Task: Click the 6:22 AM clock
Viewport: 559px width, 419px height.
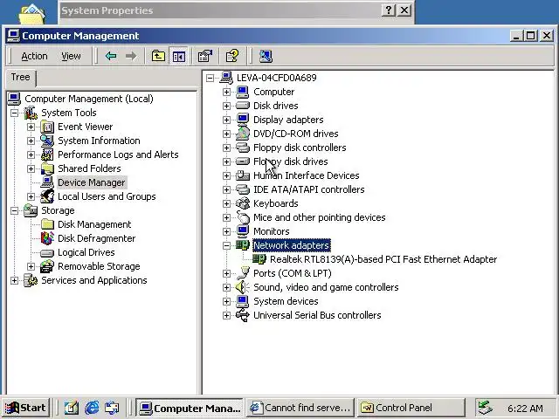Action: click(x=525, y=409)
